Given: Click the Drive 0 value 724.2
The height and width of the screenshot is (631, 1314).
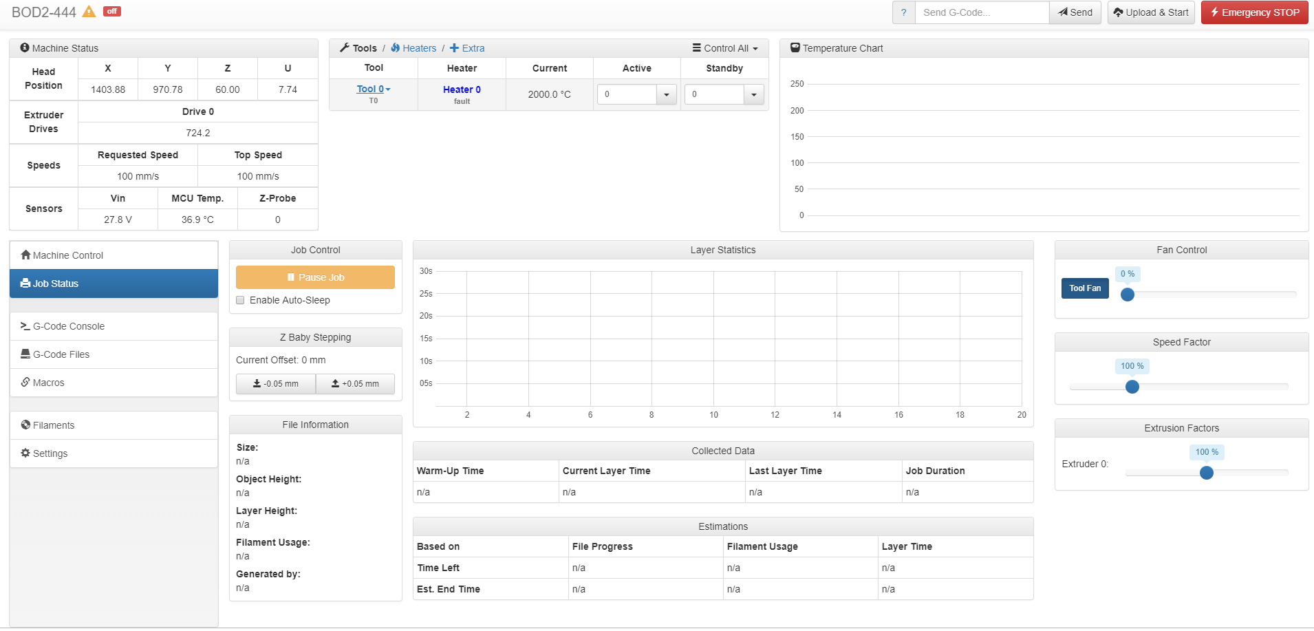Looking at the screenshot, I should click(198, 133).
